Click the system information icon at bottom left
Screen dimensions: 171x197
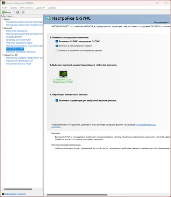(3, 194)
